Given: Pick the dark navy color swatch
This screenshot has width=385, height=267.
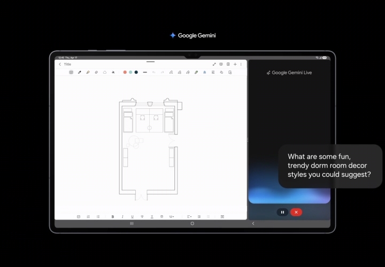Looking at the screenshot, I should (x=136, y=72).
